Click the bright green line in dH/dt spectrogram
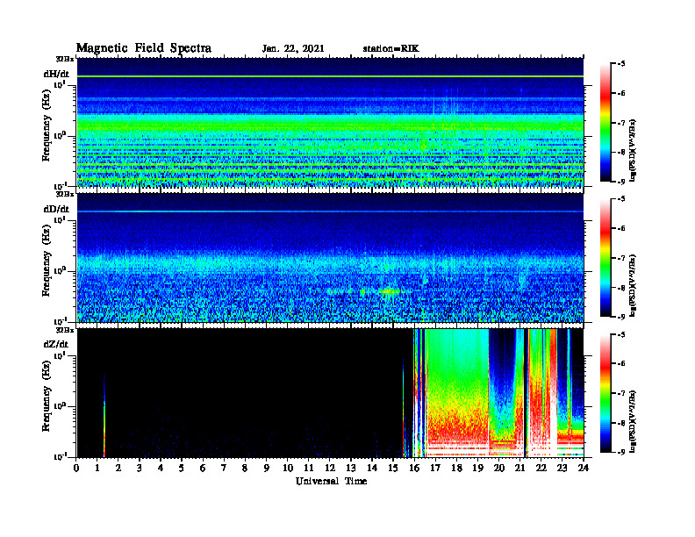The width and height of the screenshot is (695, 537). [330, 76]
